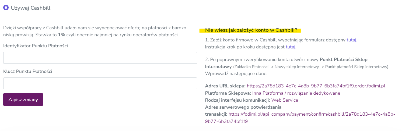Click the Używaj Cashbill label text
402x131 pixels.
point(31,8)
